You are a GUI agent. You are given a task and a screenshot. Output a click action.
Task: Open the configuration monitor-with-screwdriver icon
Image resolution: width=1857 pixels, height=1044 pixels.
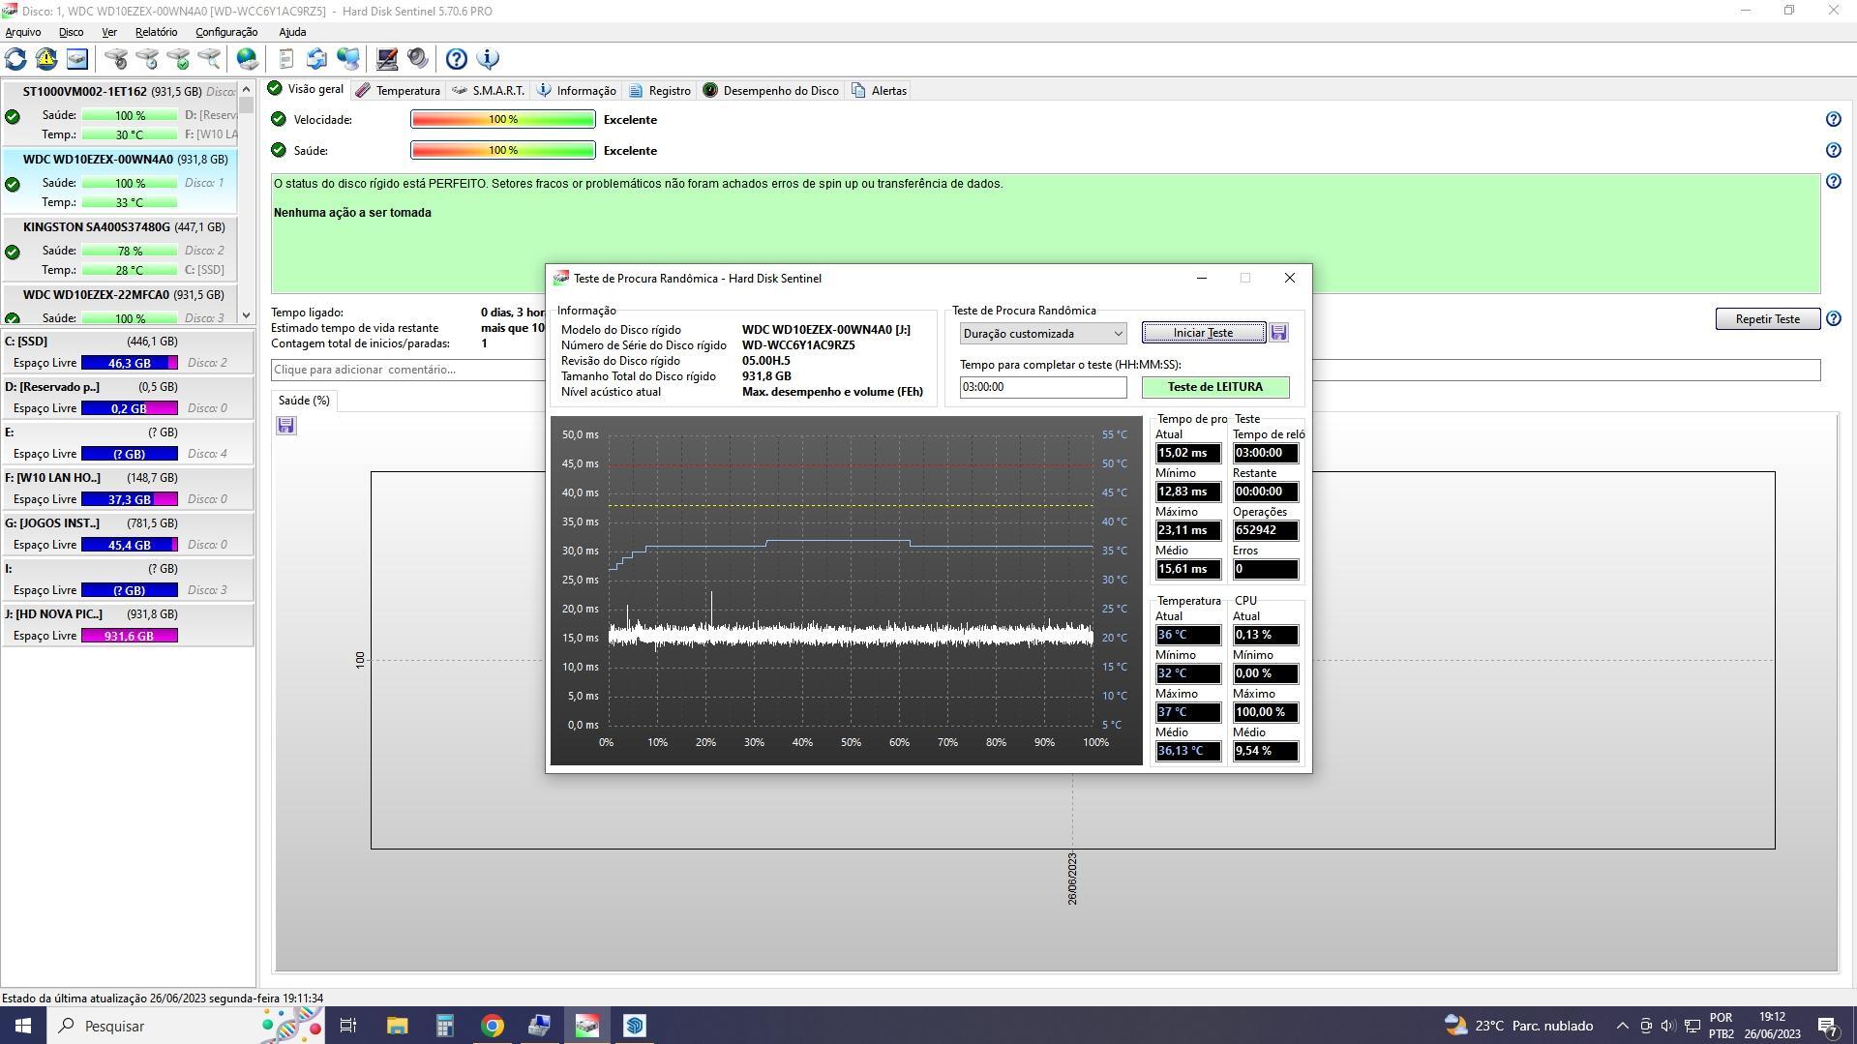coord(387,59)
